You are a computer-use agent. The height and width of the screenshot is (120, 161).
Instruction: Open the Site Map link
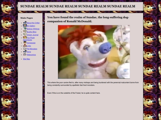click(27, 59)
